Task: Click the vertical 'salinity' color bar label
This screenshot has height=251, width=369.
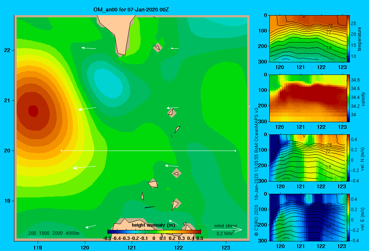Action: [x=363, y=99]
